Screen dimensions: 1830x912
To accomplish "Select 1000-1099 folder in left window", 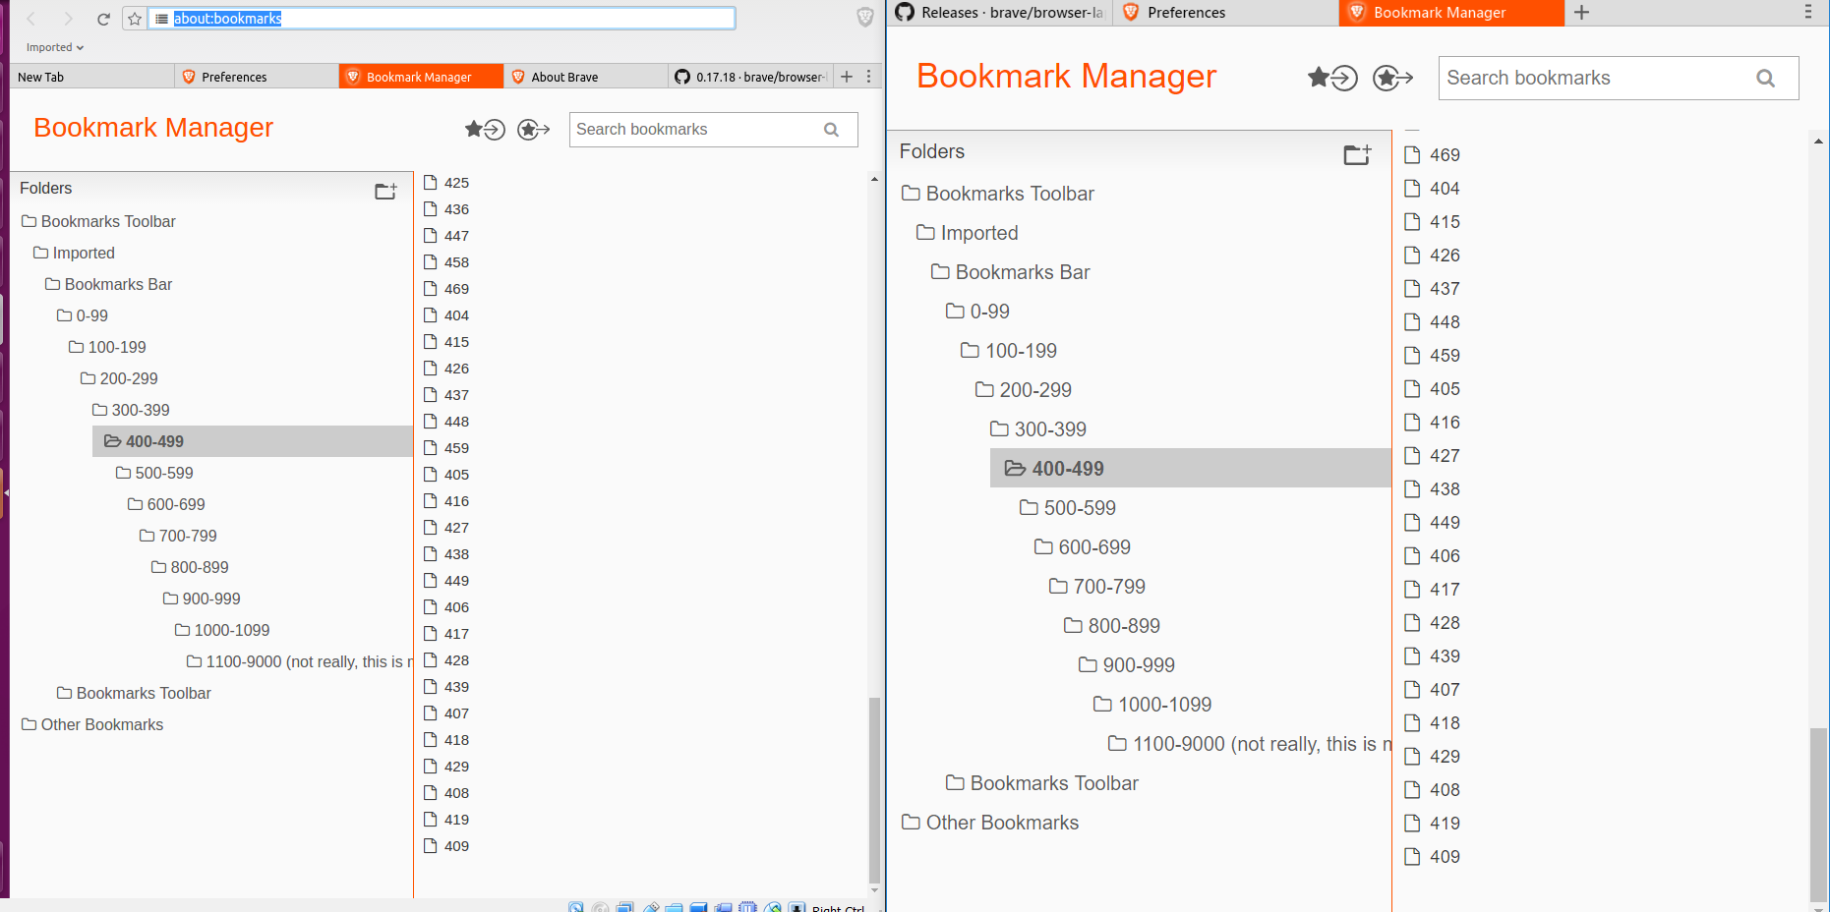I will (222, 630).
